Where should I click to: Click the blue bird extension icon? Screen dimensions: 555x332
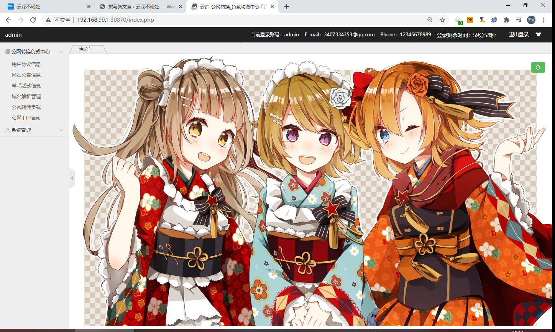(494, 20)
